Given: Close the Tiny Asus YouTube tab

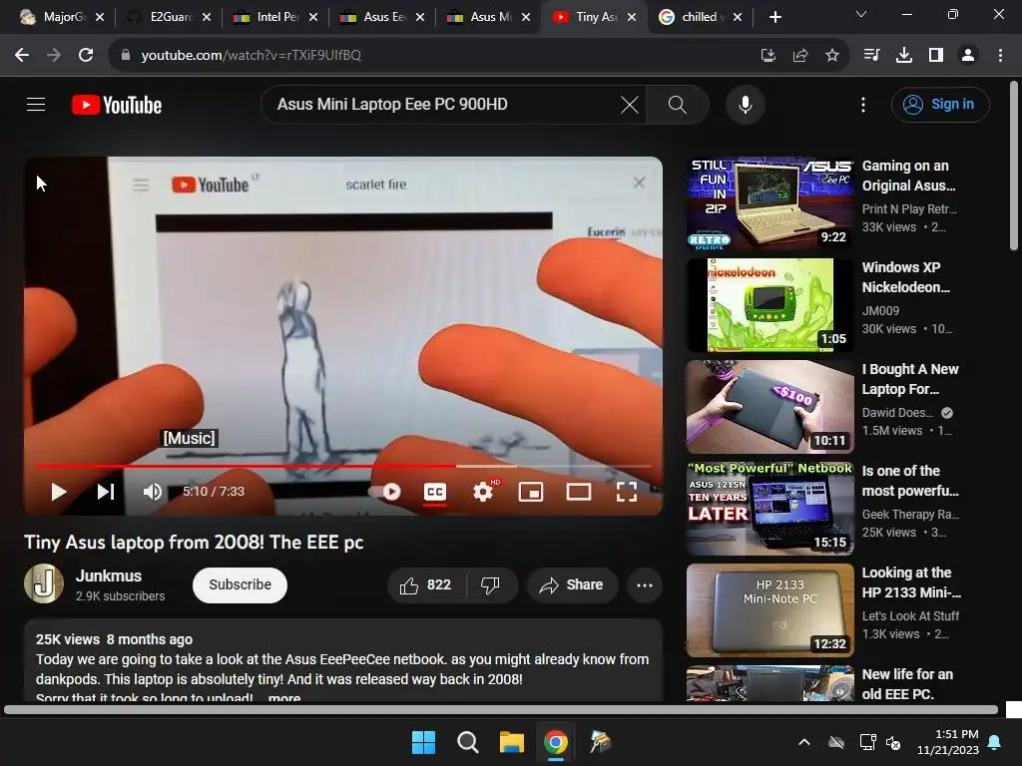Looking at the screenshot, I should 632,17.
